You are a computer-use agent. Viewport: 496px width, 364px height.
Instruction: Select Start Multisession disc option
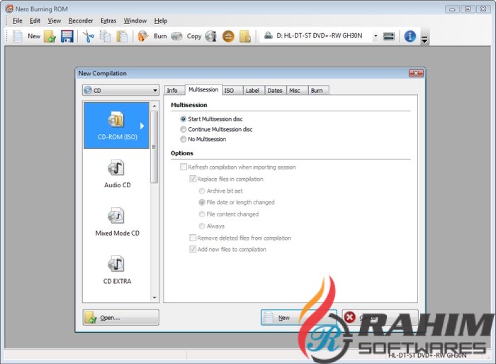(211, 119)
